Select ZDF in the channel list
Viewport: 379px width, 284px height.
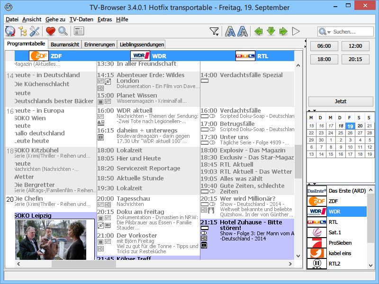337,201
